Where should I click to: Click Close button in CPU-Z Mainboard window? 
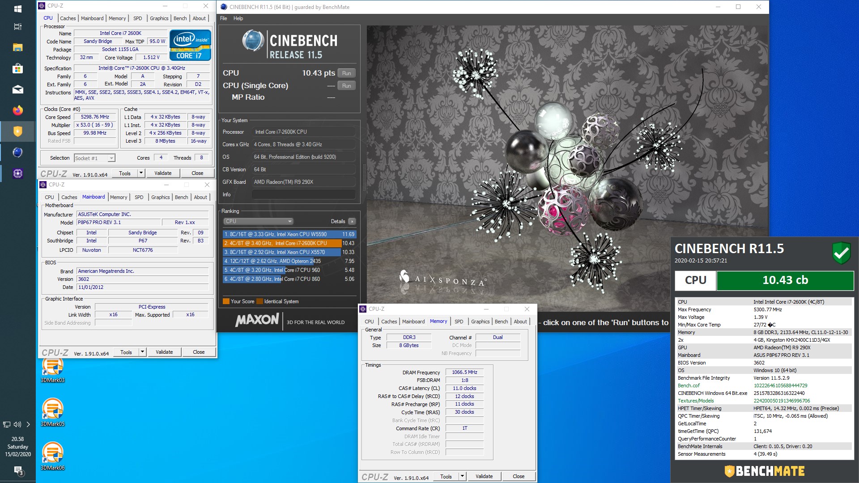[199, 352]
